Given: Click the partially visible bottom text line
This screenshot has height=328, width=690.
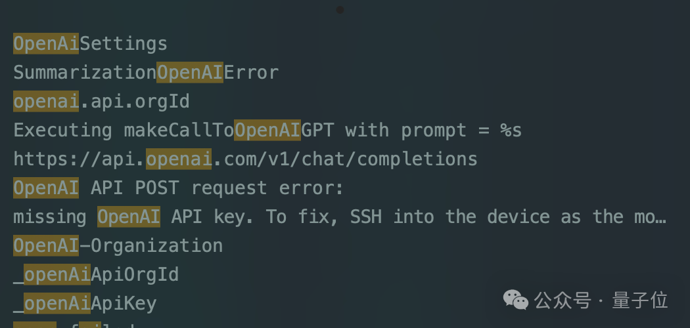Looking at the screenshot, I should (x=75, y=325).
